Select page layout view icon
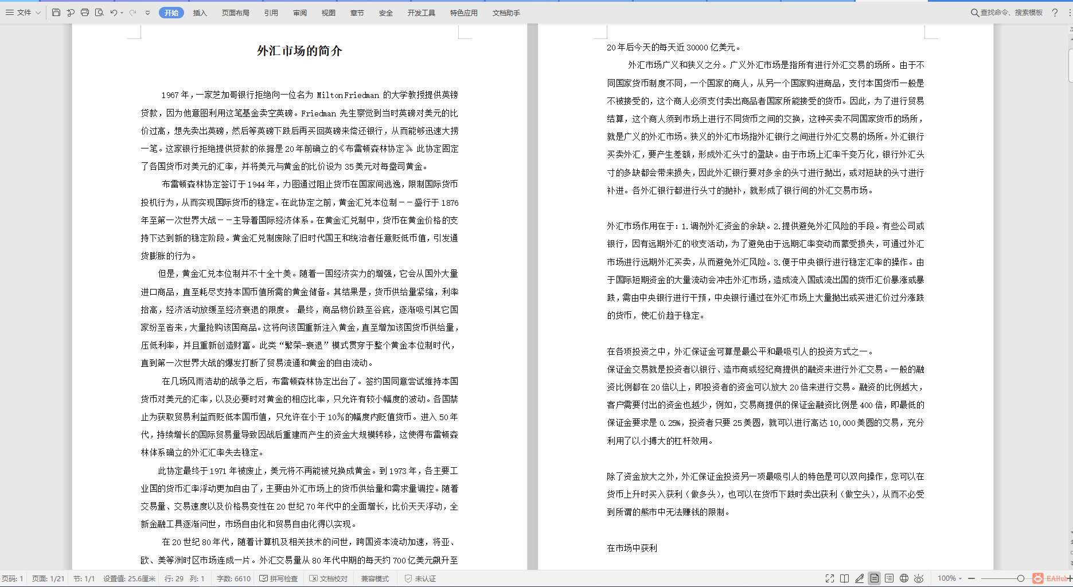The image size is (1073, 587). coord(875,578)
